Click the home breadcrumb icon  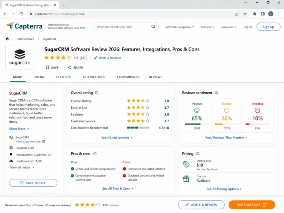pyautogui.click(x=7, y=39)
